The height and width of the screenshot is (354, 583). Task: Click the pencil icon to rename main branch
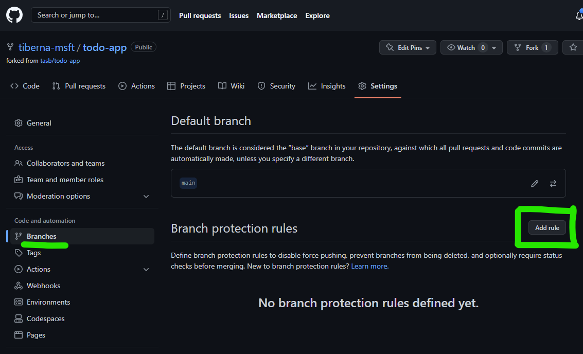[x=535, y=184]
